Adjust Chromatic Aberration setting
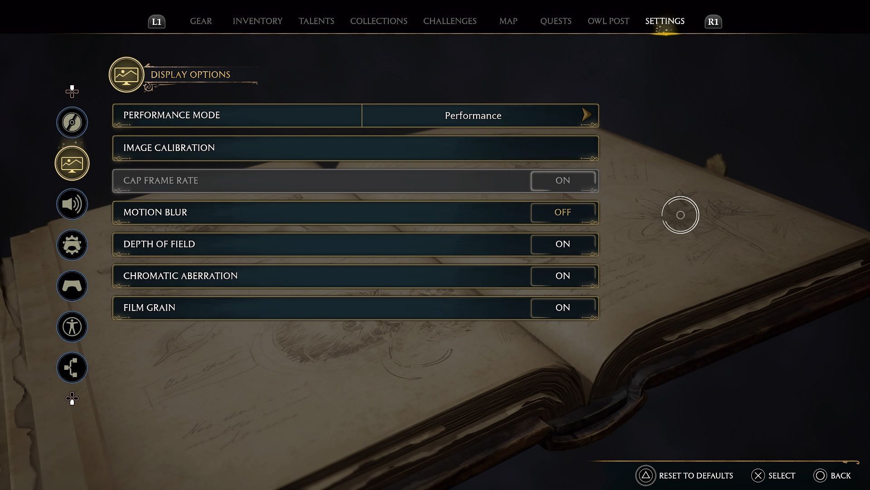This screenshot has width=870, height=490. (x=562, y=276)
